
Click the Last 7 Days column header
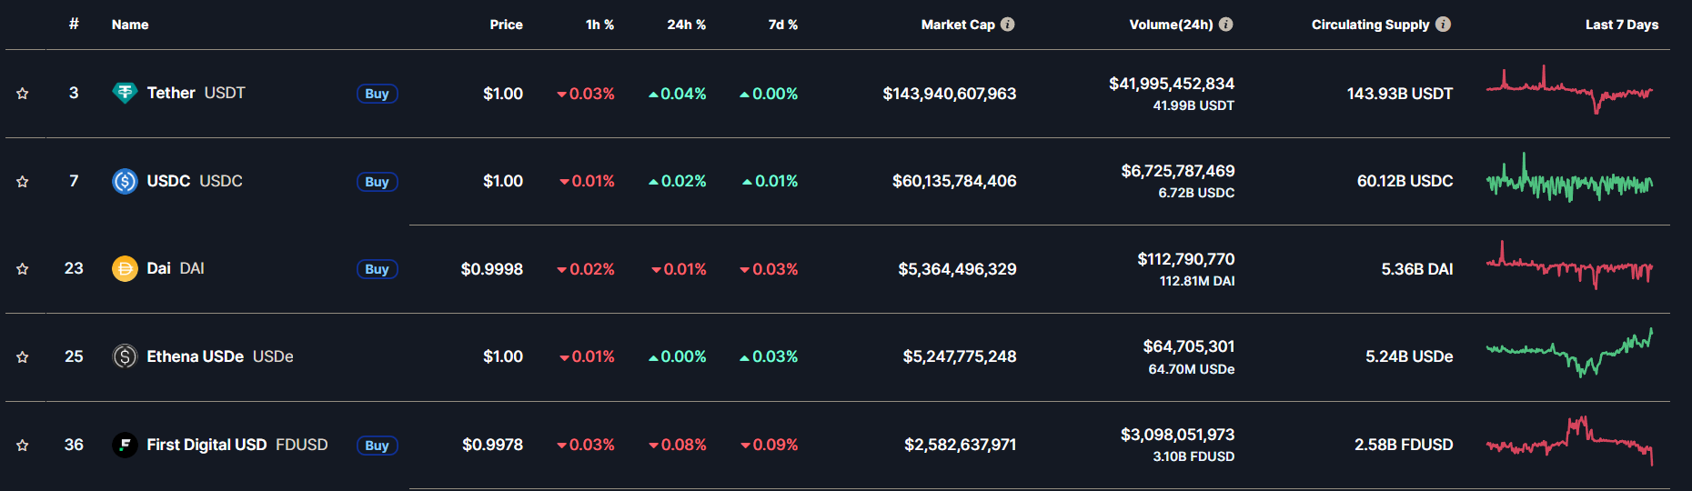(x=1622, y=25)
